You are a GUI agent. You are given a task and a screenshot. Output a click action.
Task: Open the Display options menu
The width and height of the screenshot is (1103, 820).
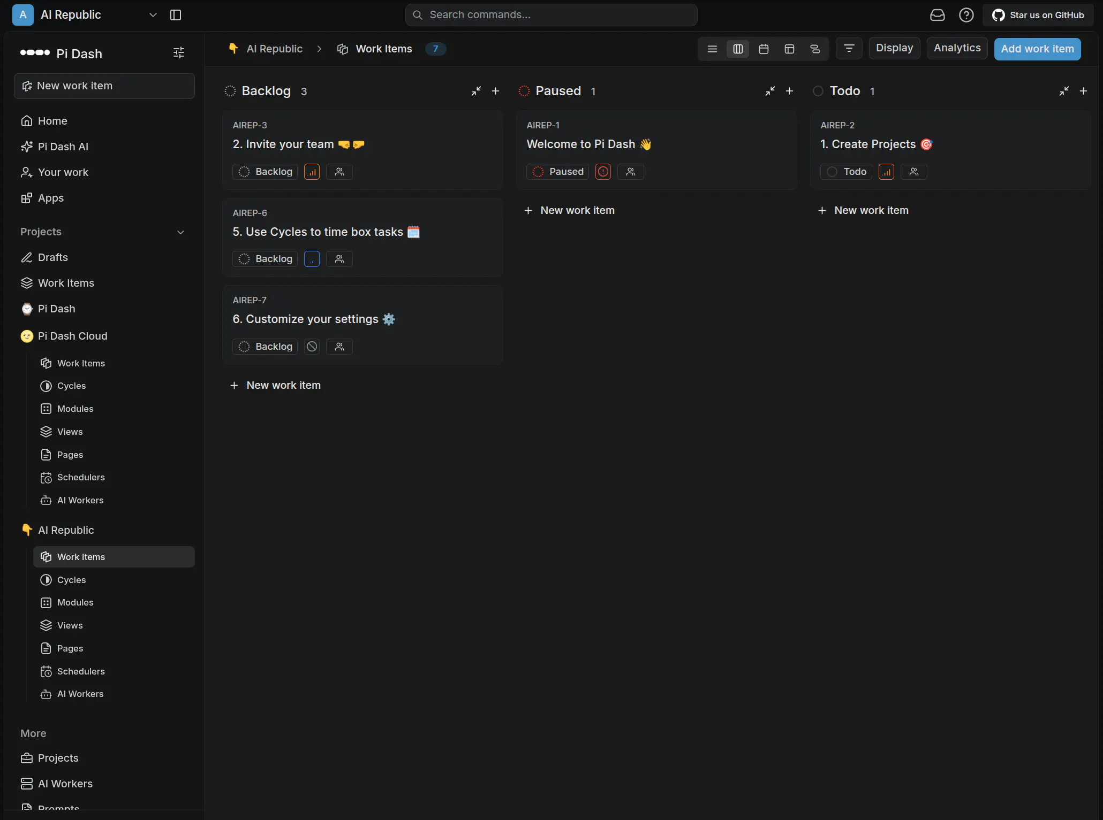(894, 48)
